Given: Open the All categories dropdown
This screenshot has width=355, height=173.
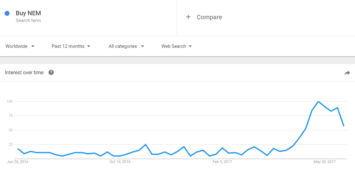Looking at the screenshot, I should 126,46.
